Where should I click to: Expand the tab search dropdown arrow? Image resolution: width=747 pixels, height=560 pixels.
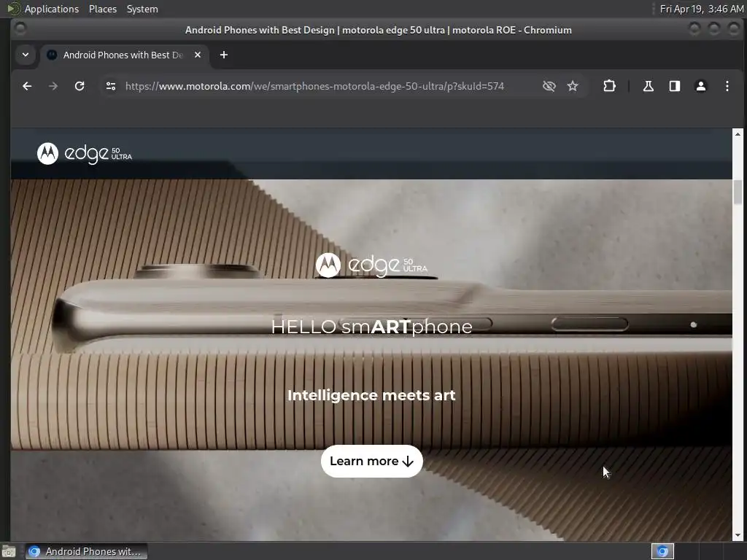[x=26, y=55]
